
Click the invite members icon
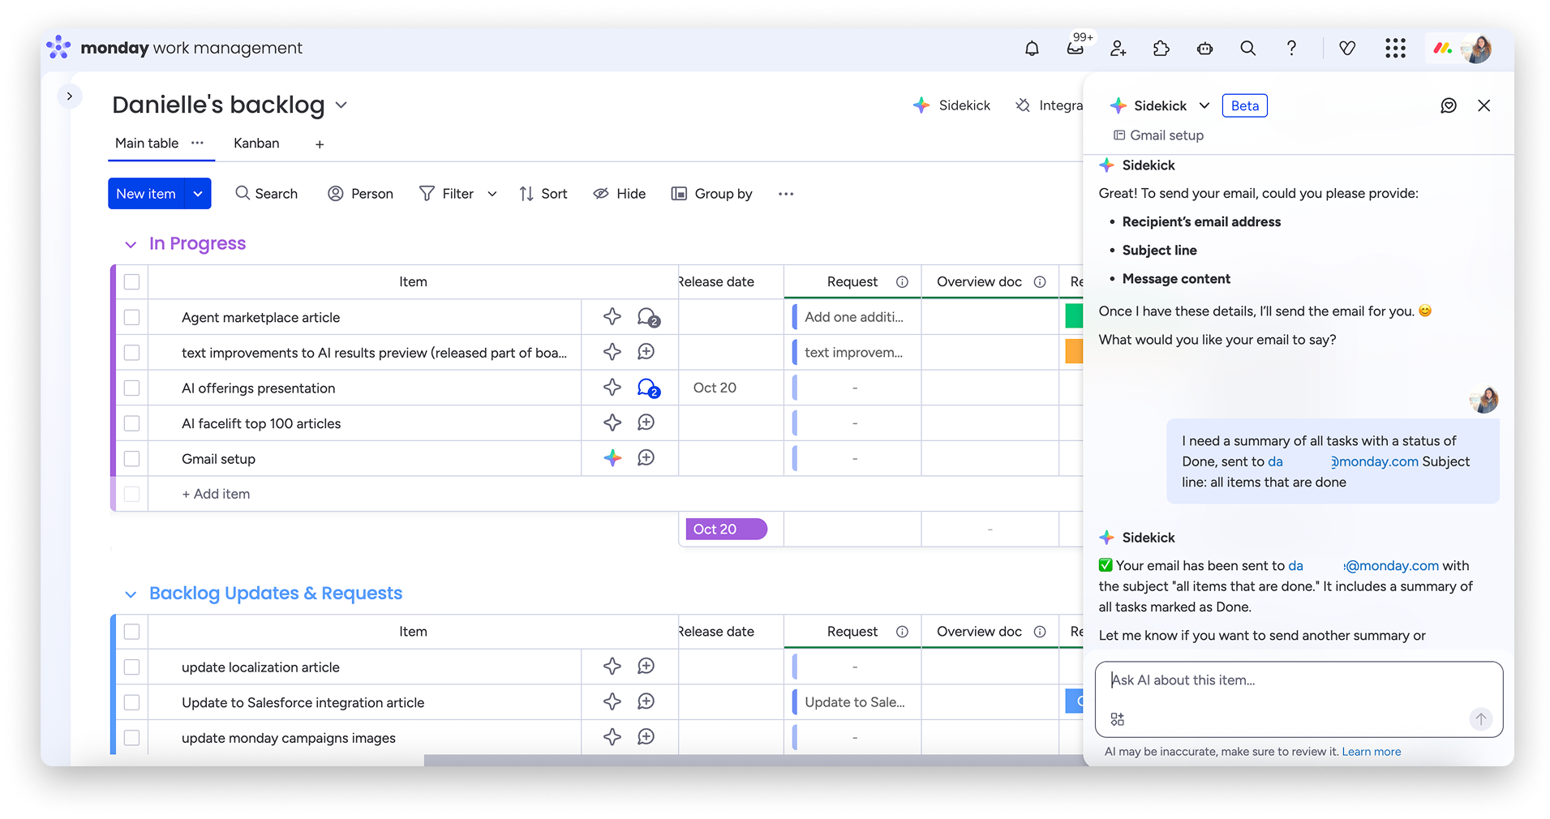point(1118,49)
